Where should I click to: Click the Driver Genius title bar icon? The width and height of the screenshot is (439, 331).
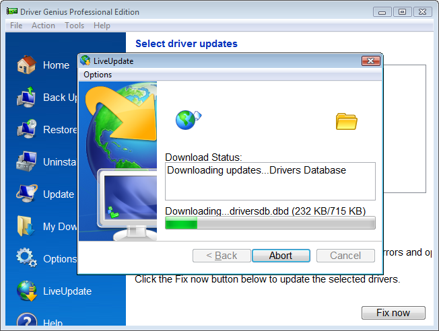point(12,11)
